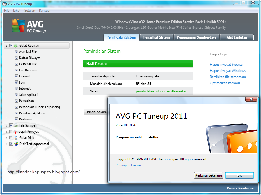Uncheck the Firewall checkbox

click(x=16, y=76)
